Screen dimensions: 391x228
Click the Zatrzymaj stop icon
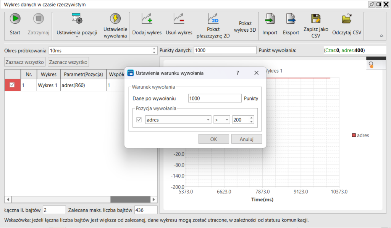tap(39, 19)
